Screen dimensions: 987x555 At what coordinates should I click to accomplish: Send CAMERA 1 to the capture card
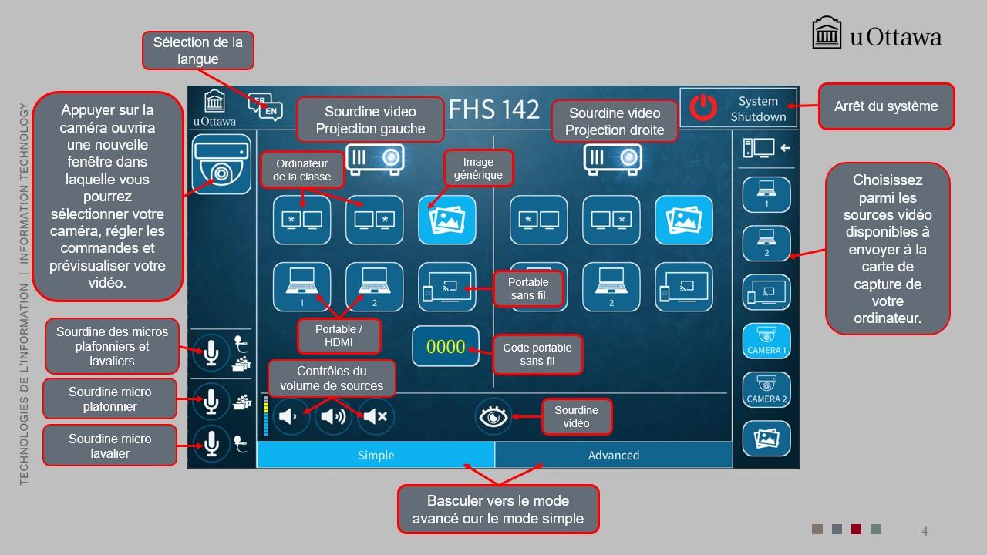point(766,341)
